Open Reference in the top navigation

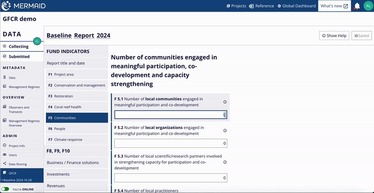[x=262, y=6]
